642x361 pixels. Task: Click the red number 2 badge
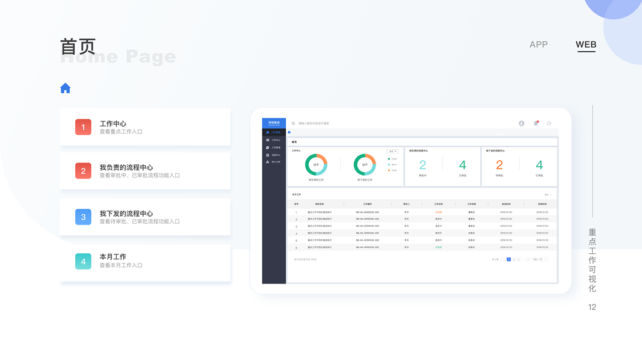(83, 171)
